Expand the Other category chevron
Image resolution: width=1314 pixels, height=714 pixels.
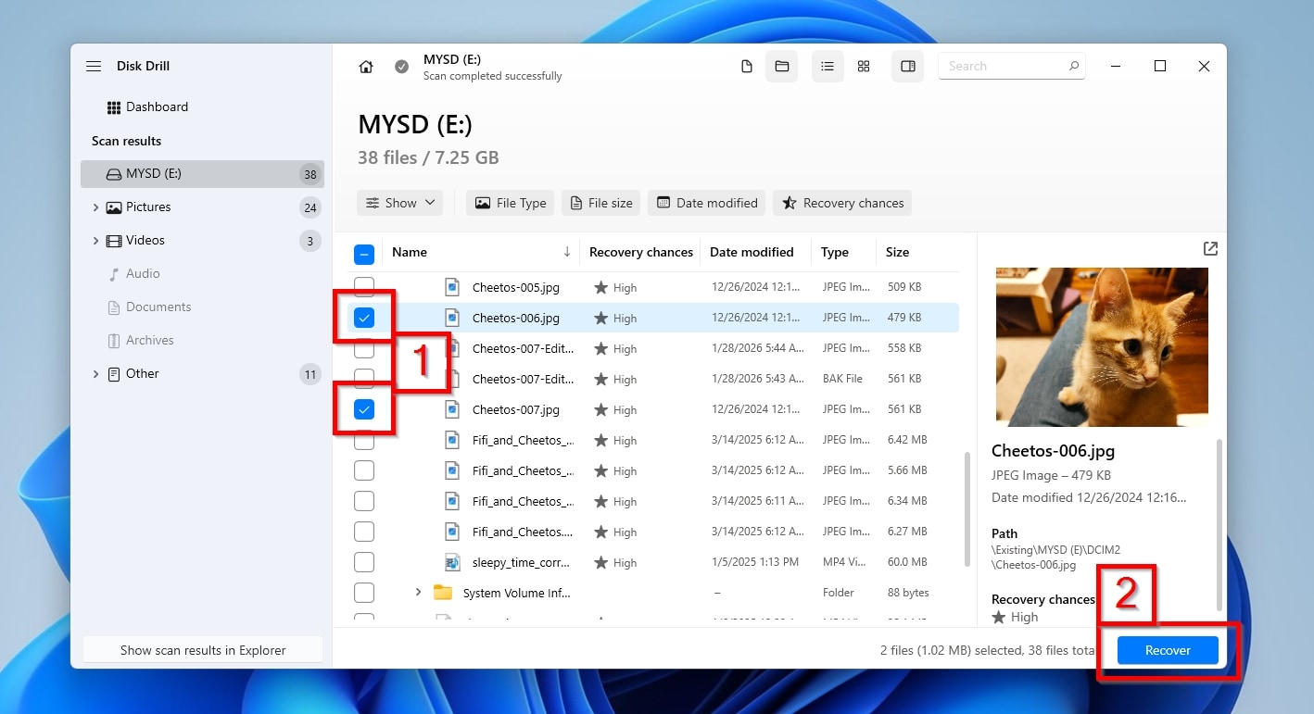click(95, 374)
